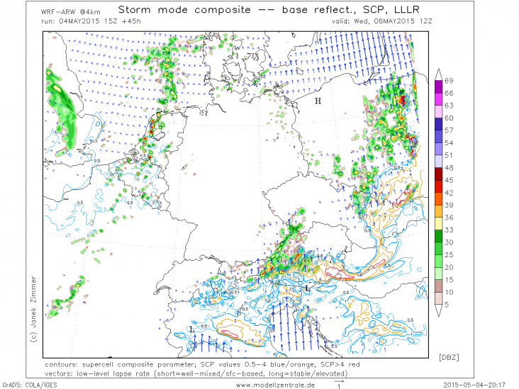Choose the legend swatch between 5 and 10

coord(439,298)
